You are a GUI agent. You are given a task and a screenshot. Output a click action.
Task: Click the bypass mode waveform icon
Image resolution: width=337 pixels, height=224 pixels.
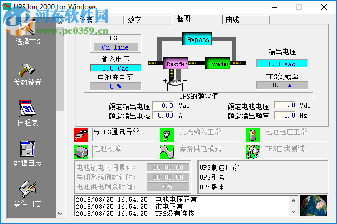167,152
